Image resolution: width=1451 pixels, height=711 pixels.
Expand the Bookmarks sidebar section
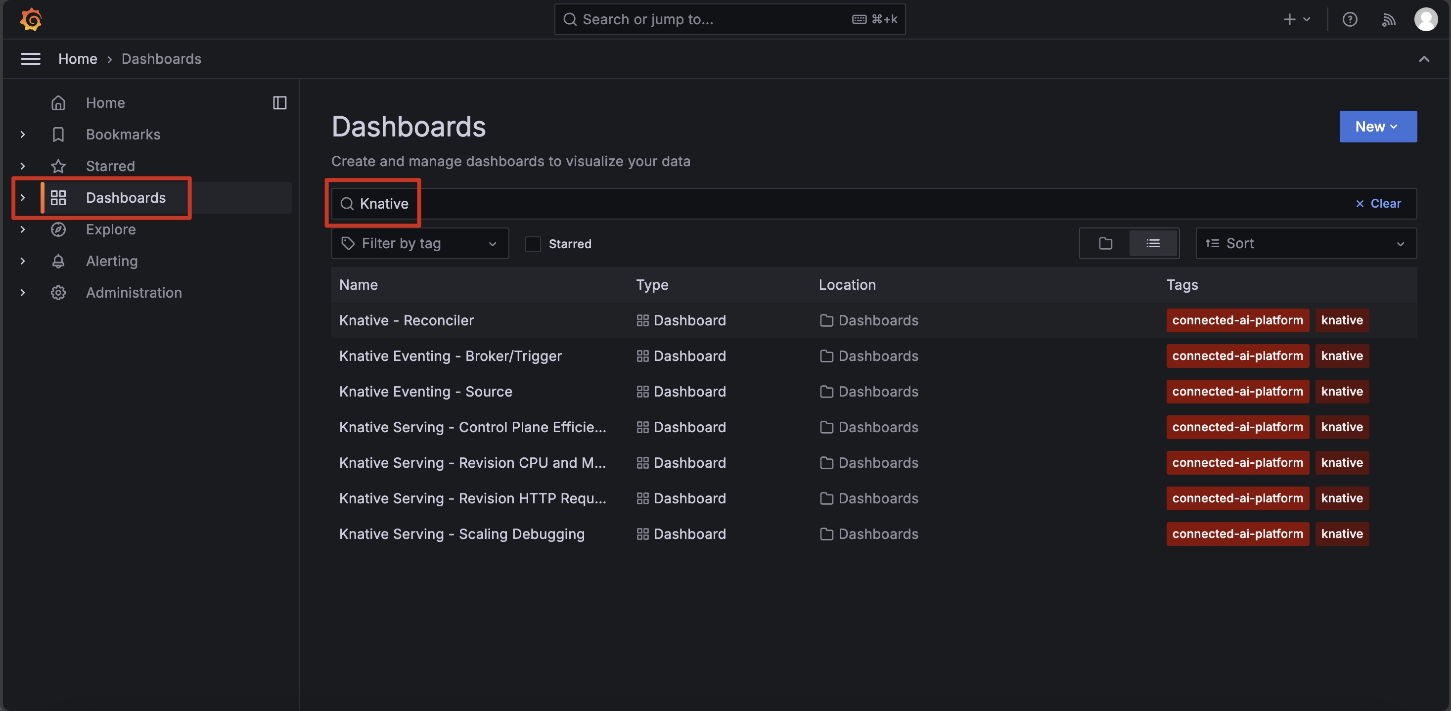23,134
